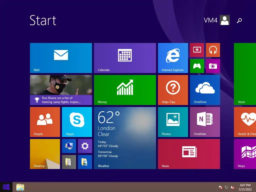Open the Photos tile
Screen dimensions: 256x192
click(x=173, y=122)
